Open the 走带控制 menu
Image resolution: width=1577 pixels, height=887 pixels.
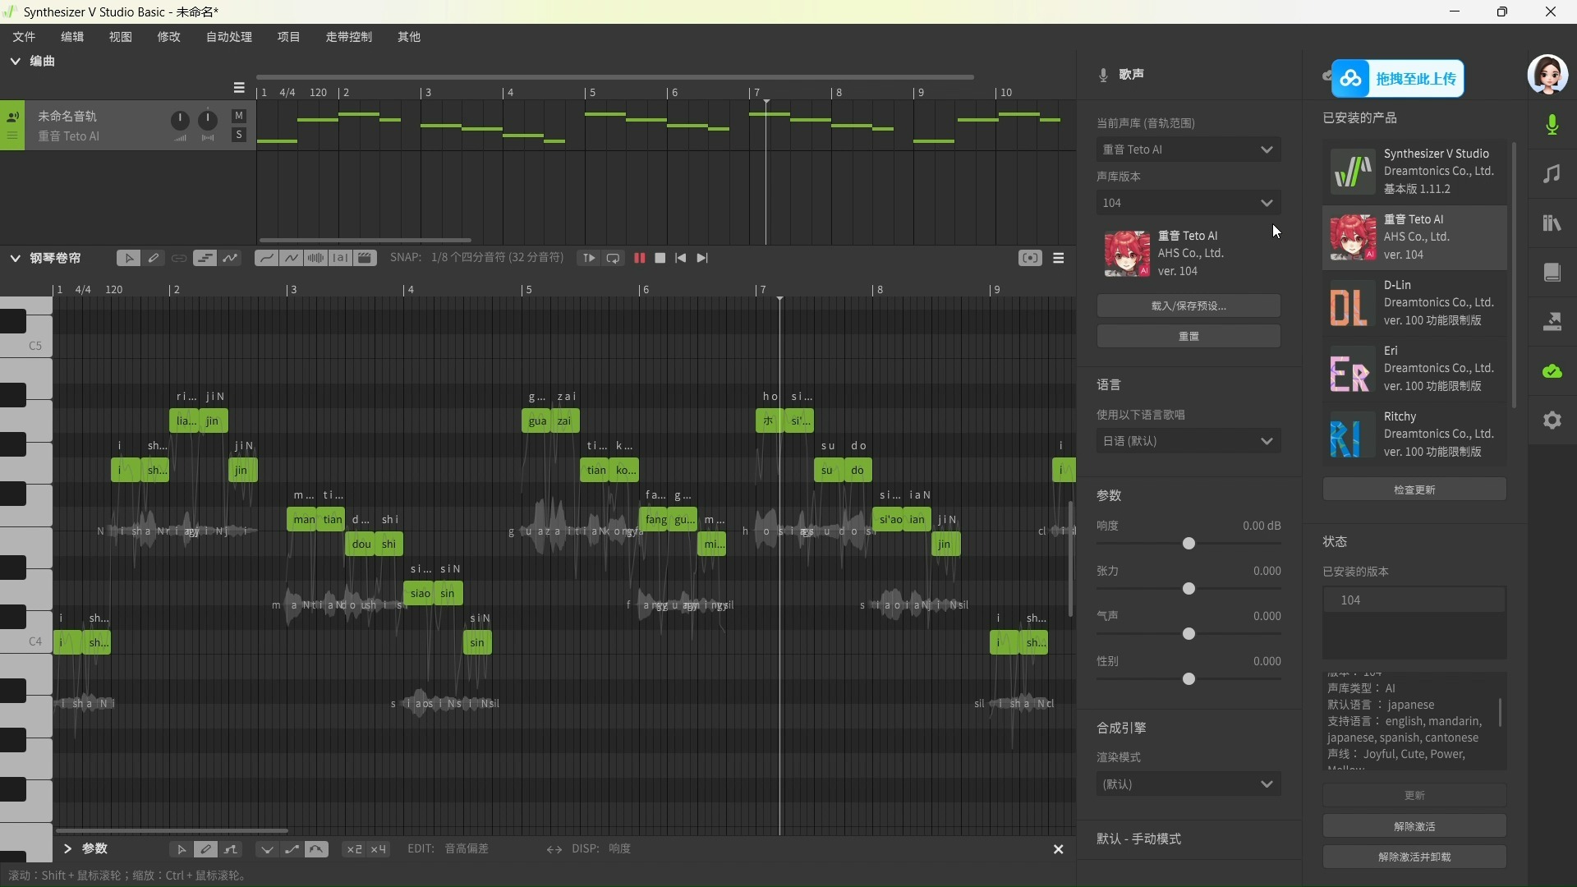pos(348,37)
